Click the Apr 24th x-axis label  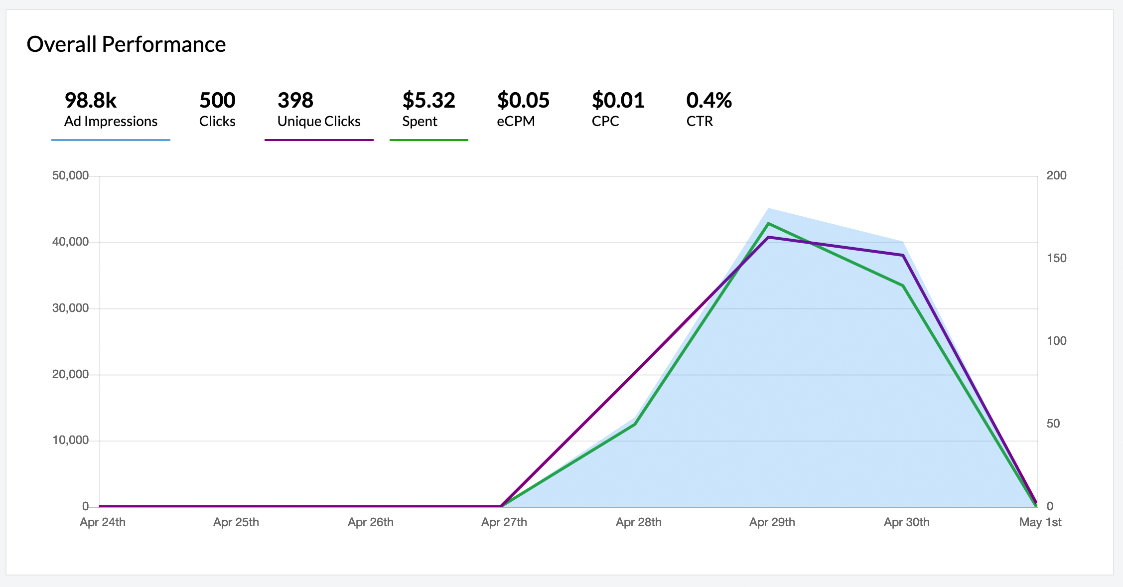(x=103, y=522)
